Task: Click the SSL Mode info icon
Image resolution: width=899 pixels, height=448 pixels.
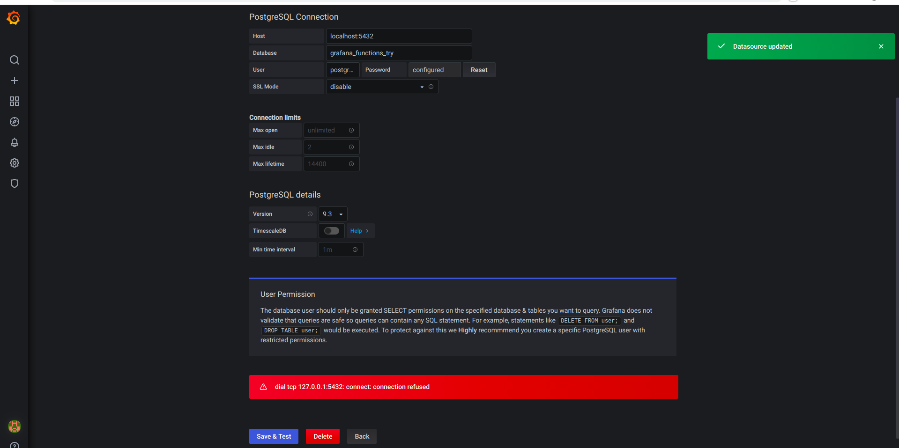Action: point(431,87)
